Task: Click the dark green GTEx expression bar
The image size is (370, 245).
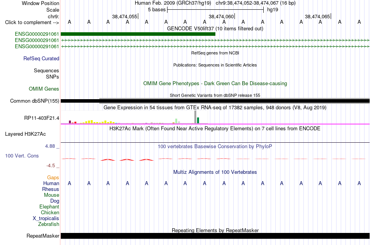Action: coord(198,121)
